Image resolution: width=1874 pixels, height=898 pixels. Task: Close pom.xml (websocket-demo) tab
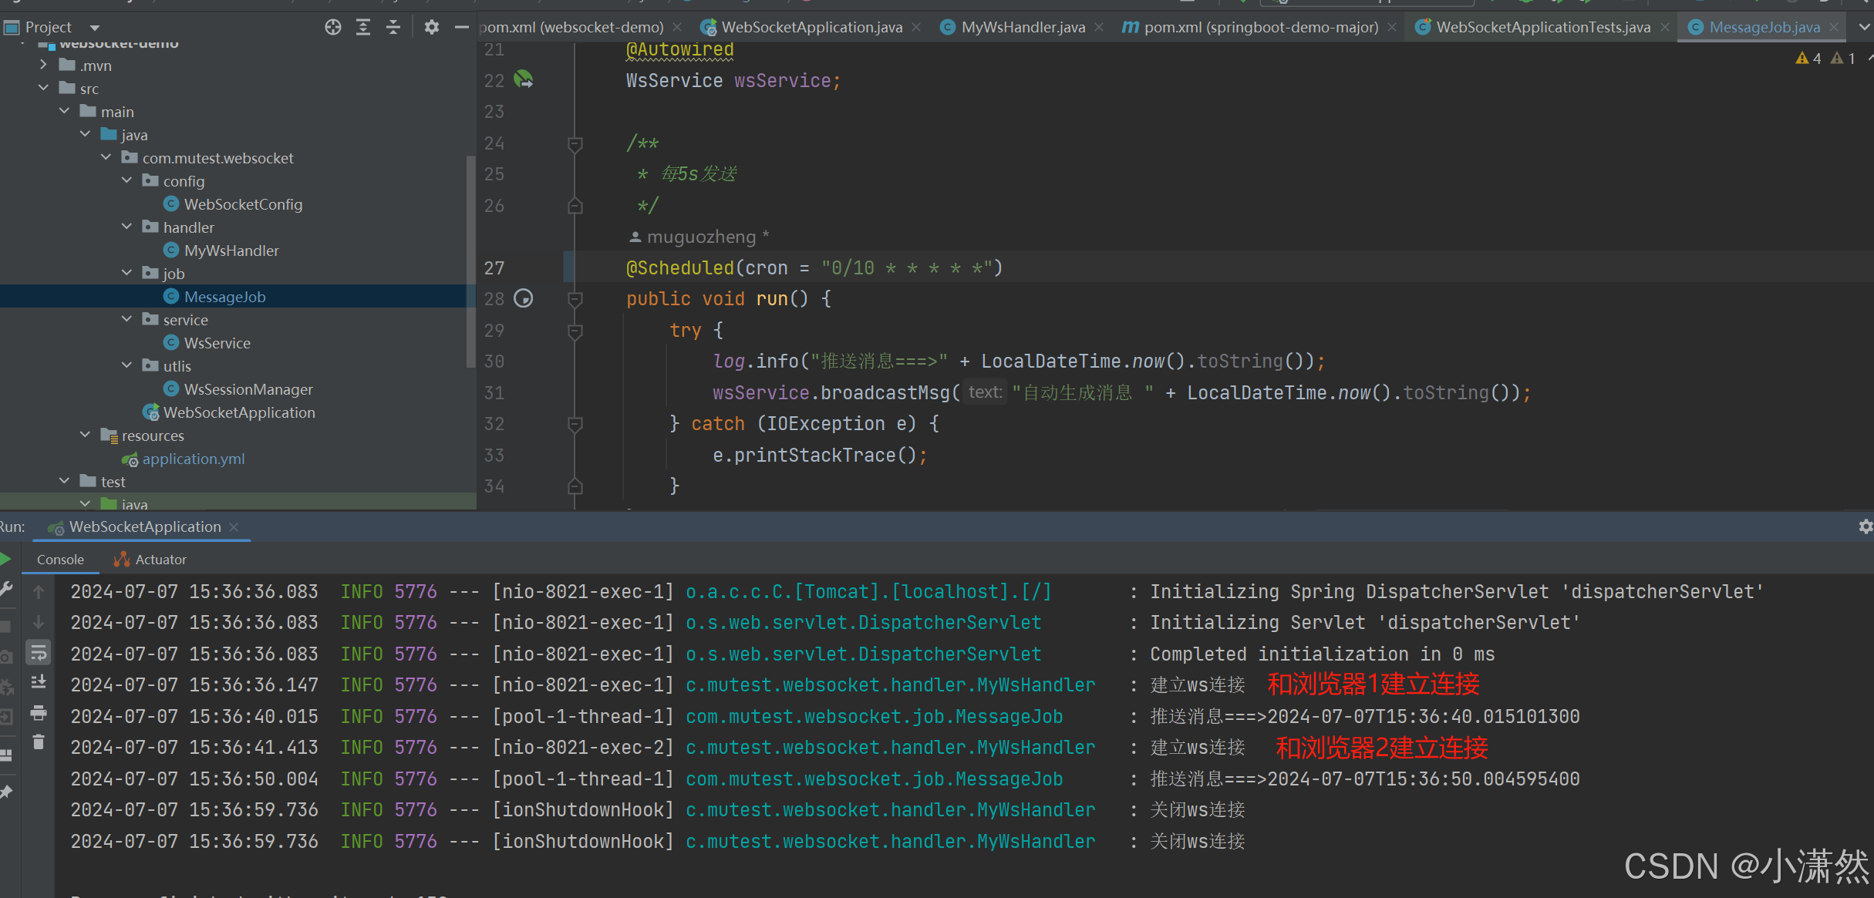pos(677,27)
